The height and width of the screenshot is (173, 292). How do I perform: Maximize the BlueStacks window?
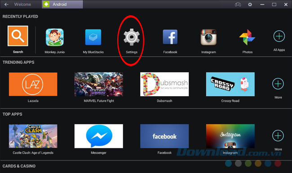[x=274, y=4]
